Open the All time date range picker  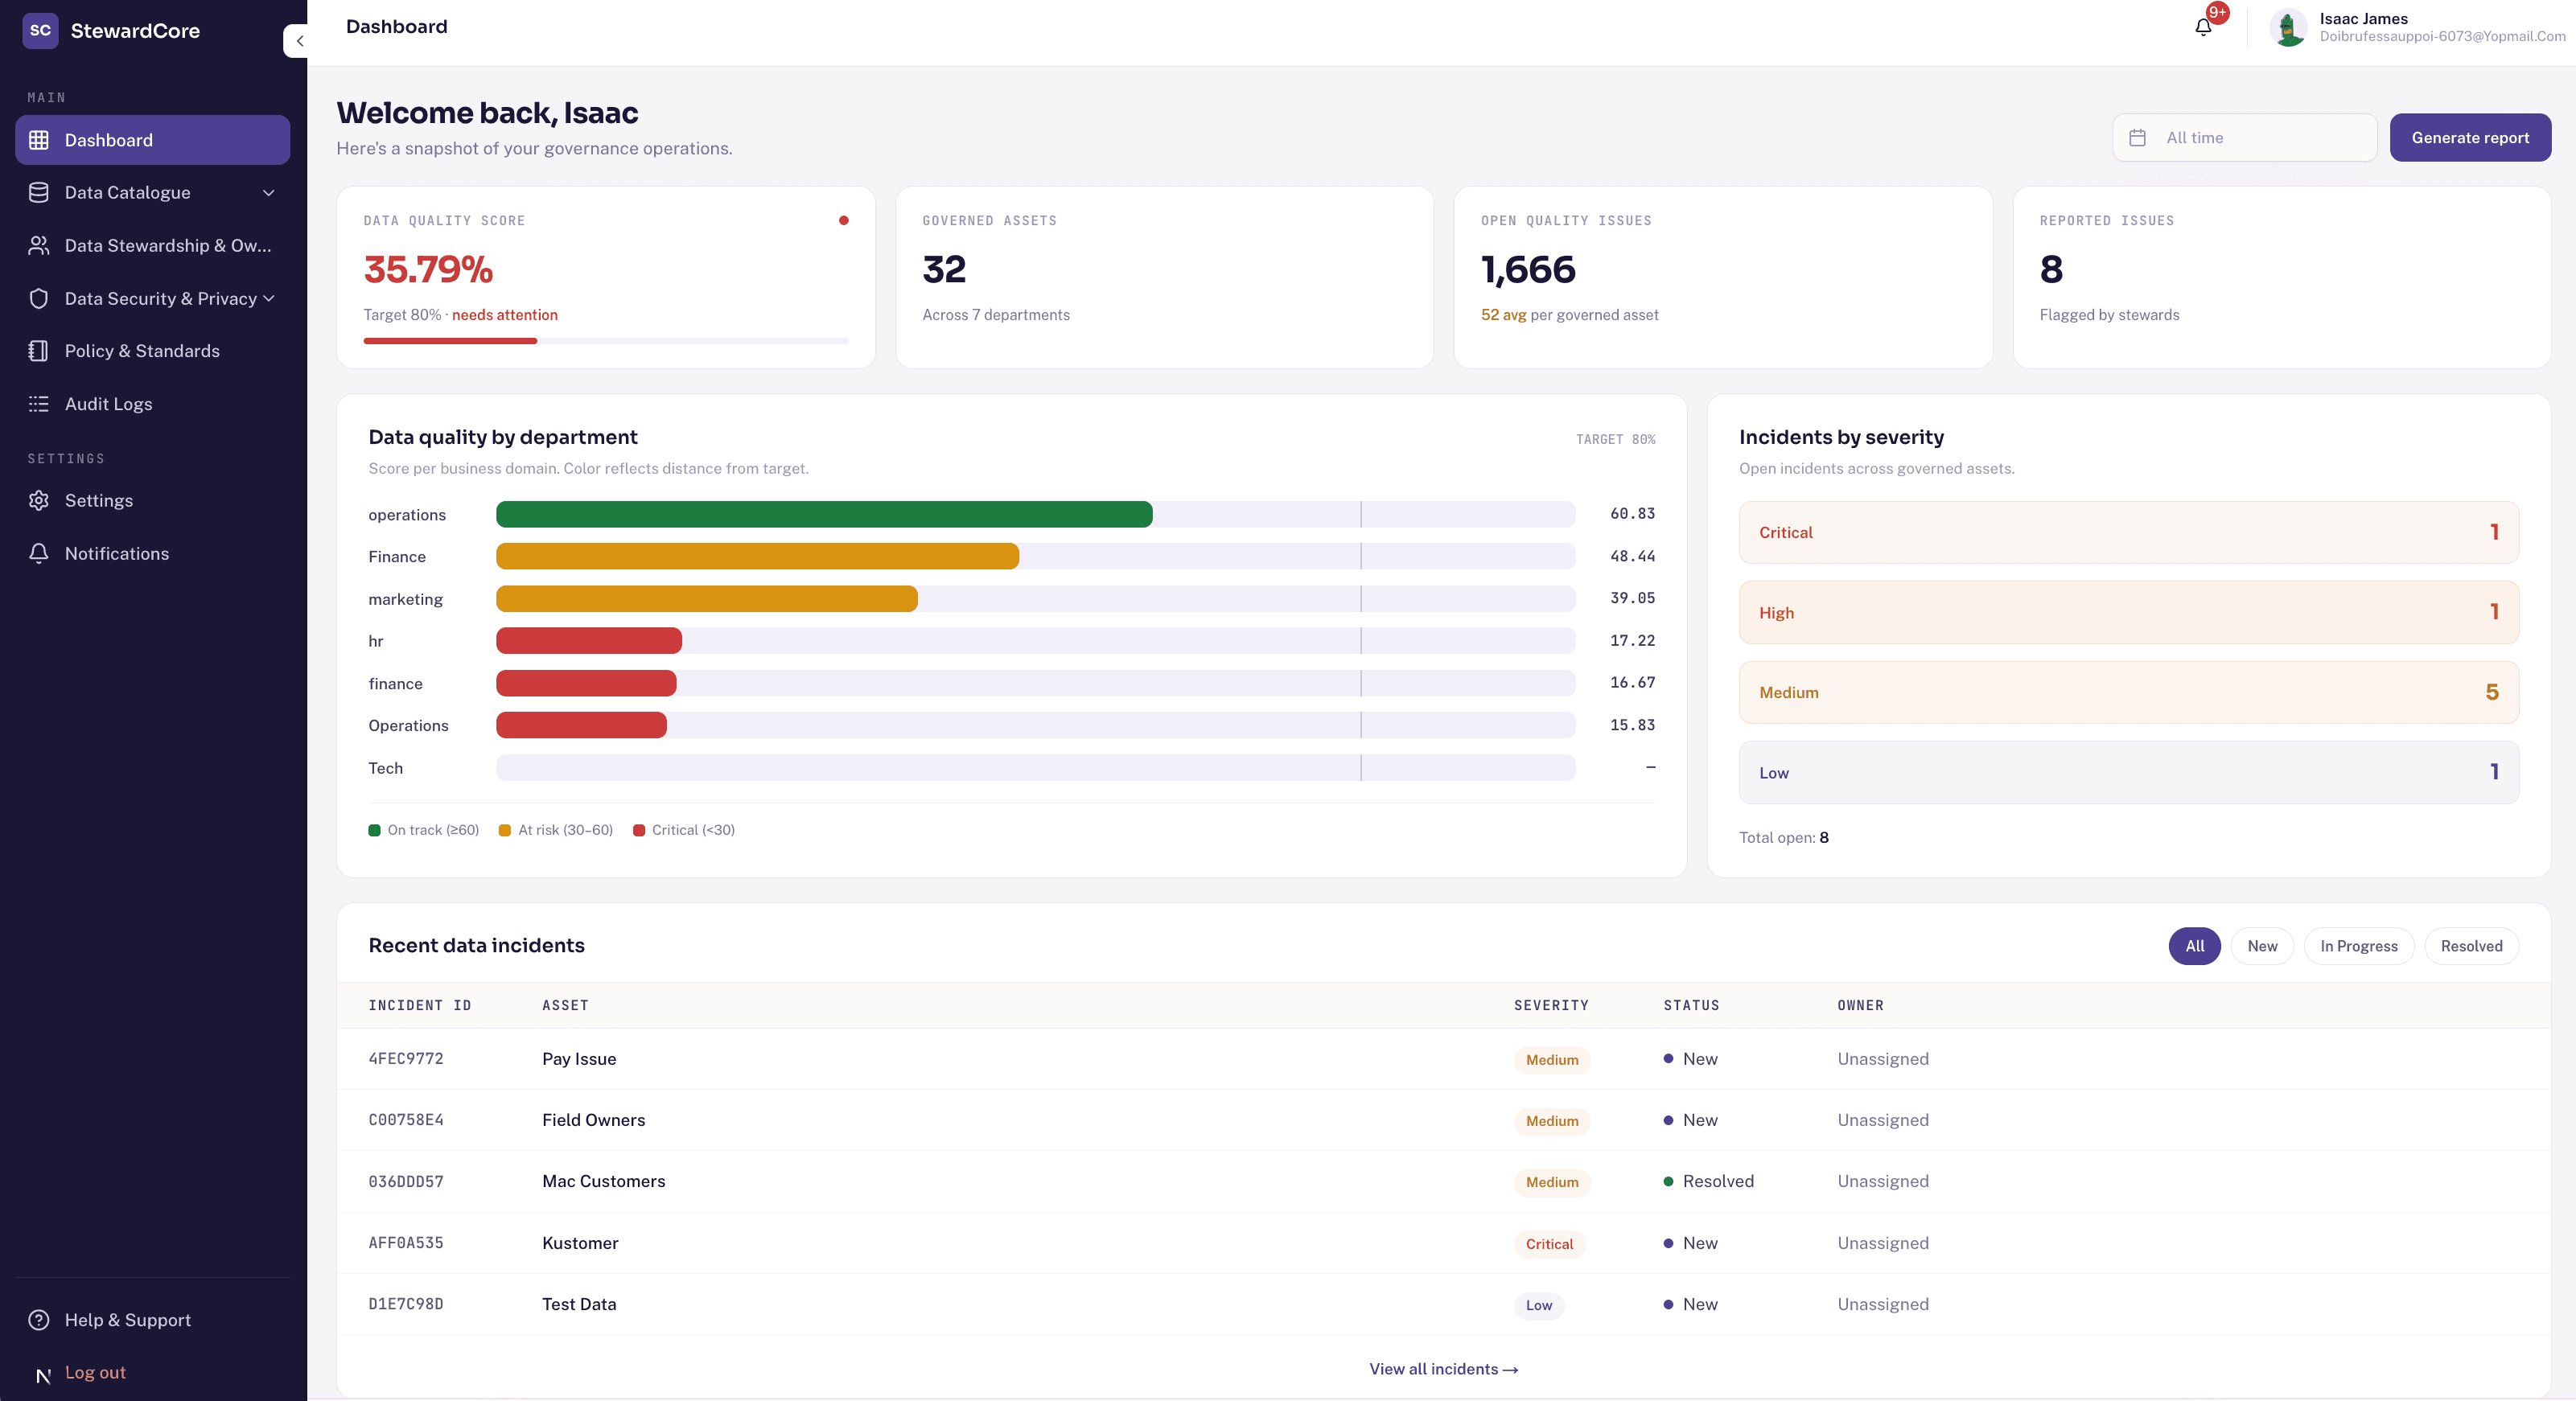2244,138
